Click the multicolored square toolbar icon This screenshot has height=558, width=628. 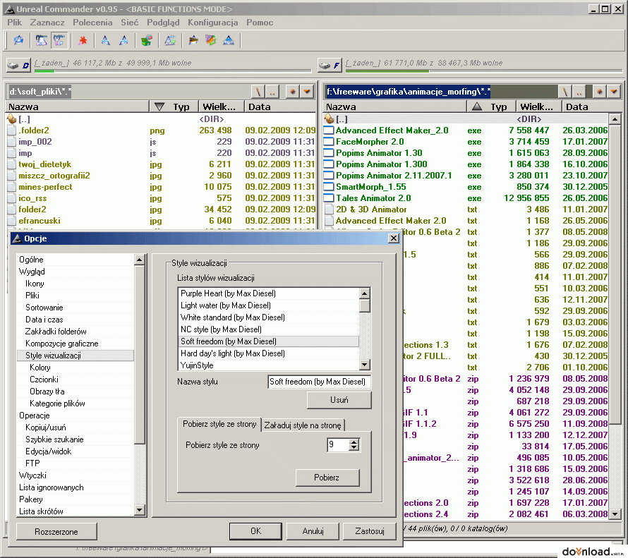point(211,40)
